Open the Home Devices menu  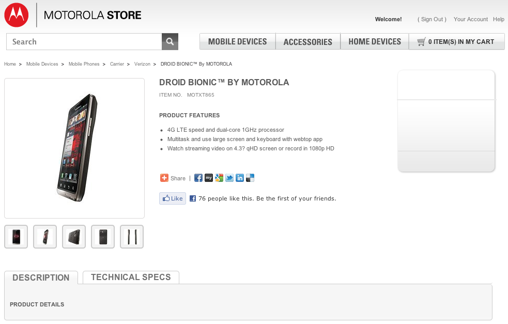coord(375,42)
